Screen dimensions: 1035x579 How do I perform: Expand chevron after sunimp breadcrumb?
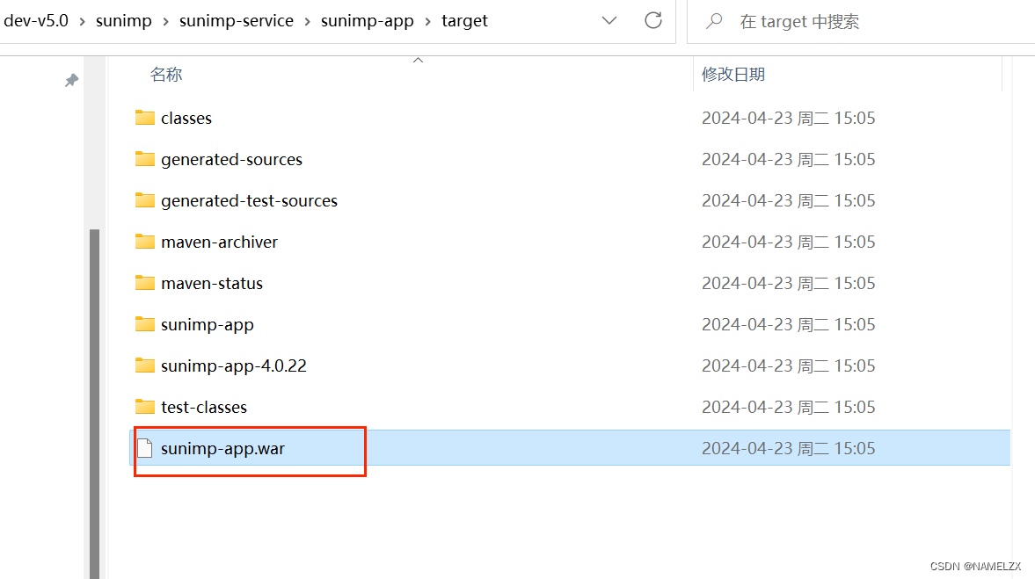166,21
